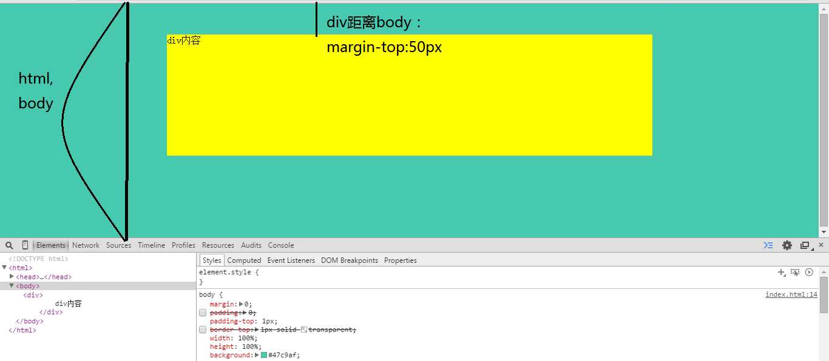Viewport: 829px width, 361px height.
Task: Expand the margin shorthand triangle
Action: coord(242,304)
